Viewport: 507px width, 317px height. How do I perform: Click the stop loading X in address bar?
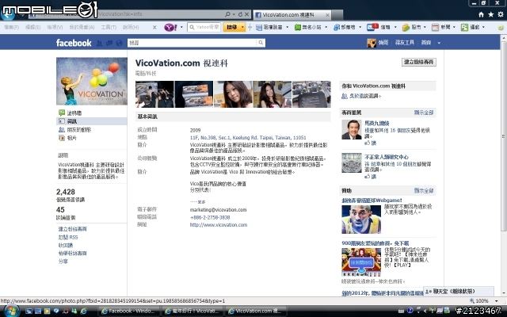[246, 14]
